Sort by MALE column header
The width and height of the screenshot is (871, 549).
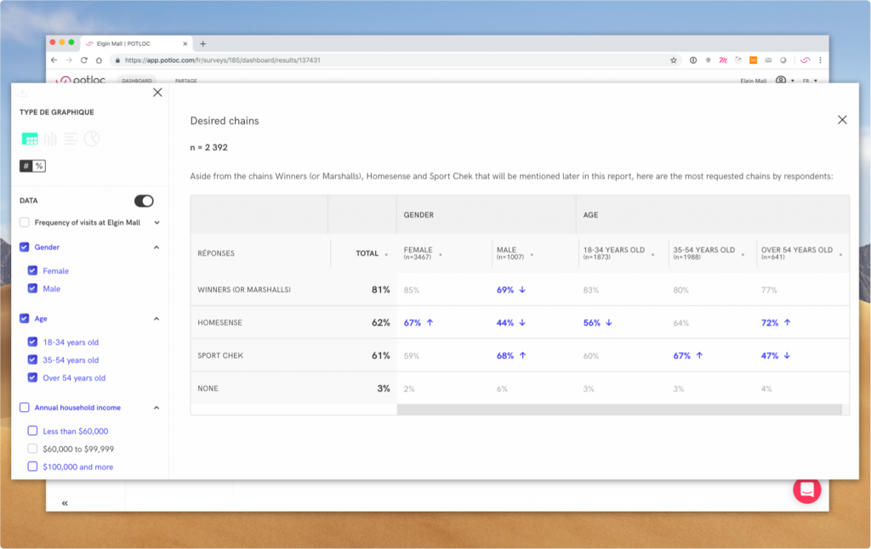tap(515, 253)
